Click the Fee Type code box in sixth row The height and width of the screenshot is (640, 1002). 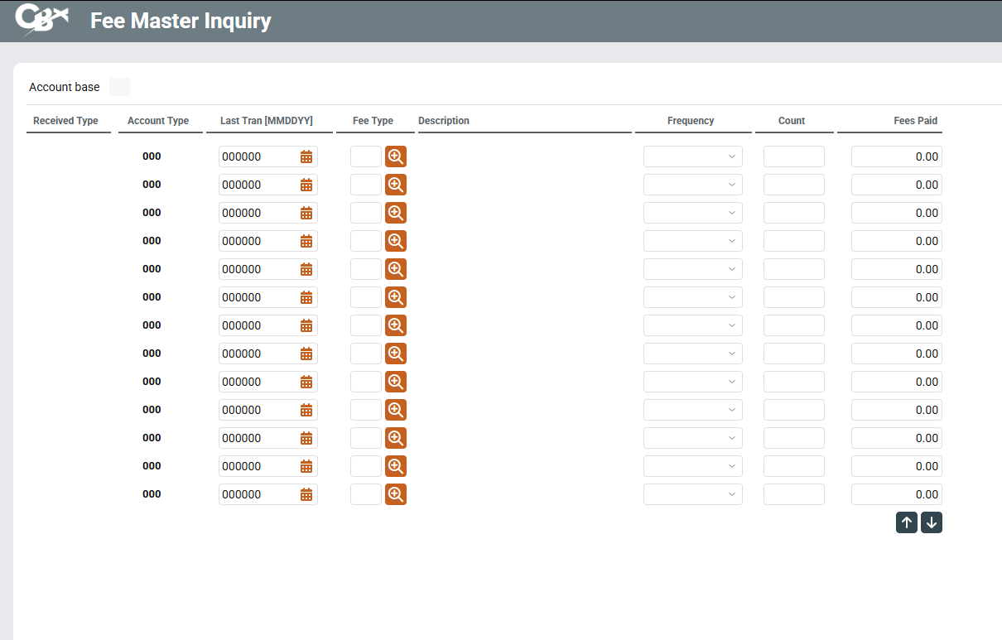(365, 297)
